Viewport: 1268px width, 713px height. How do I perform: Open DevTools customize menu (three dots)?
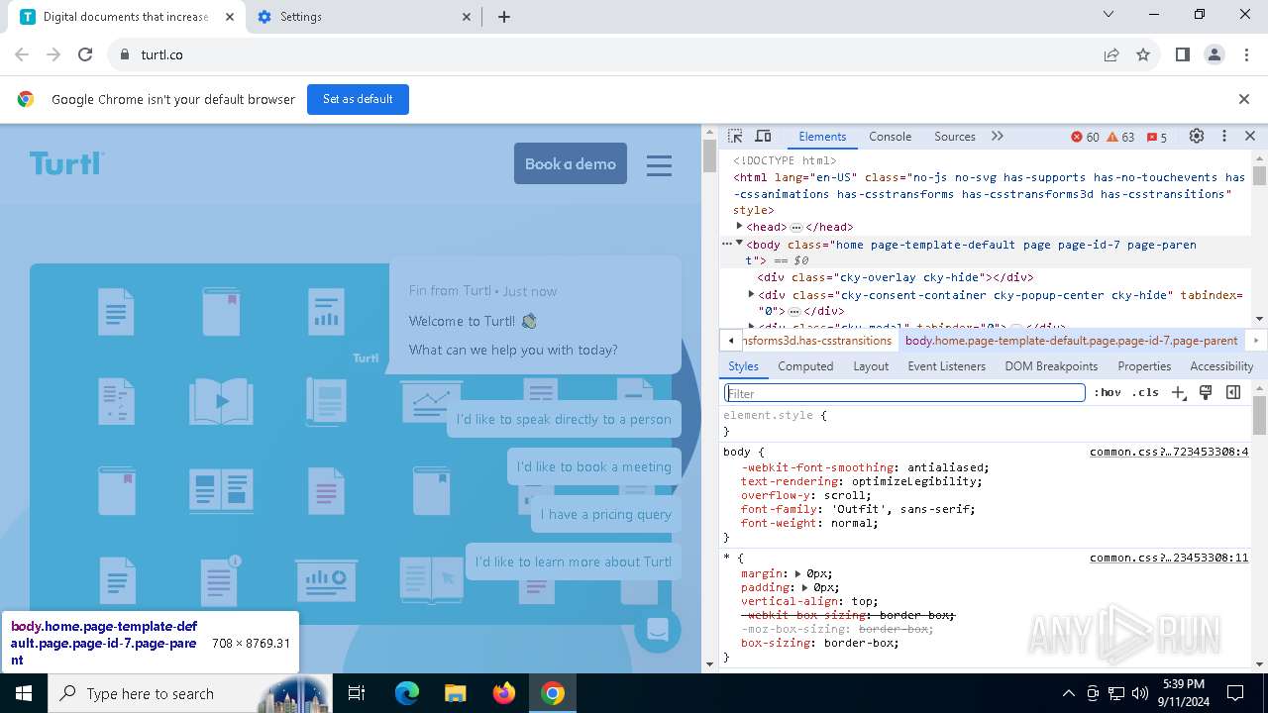pos(1224,137)
